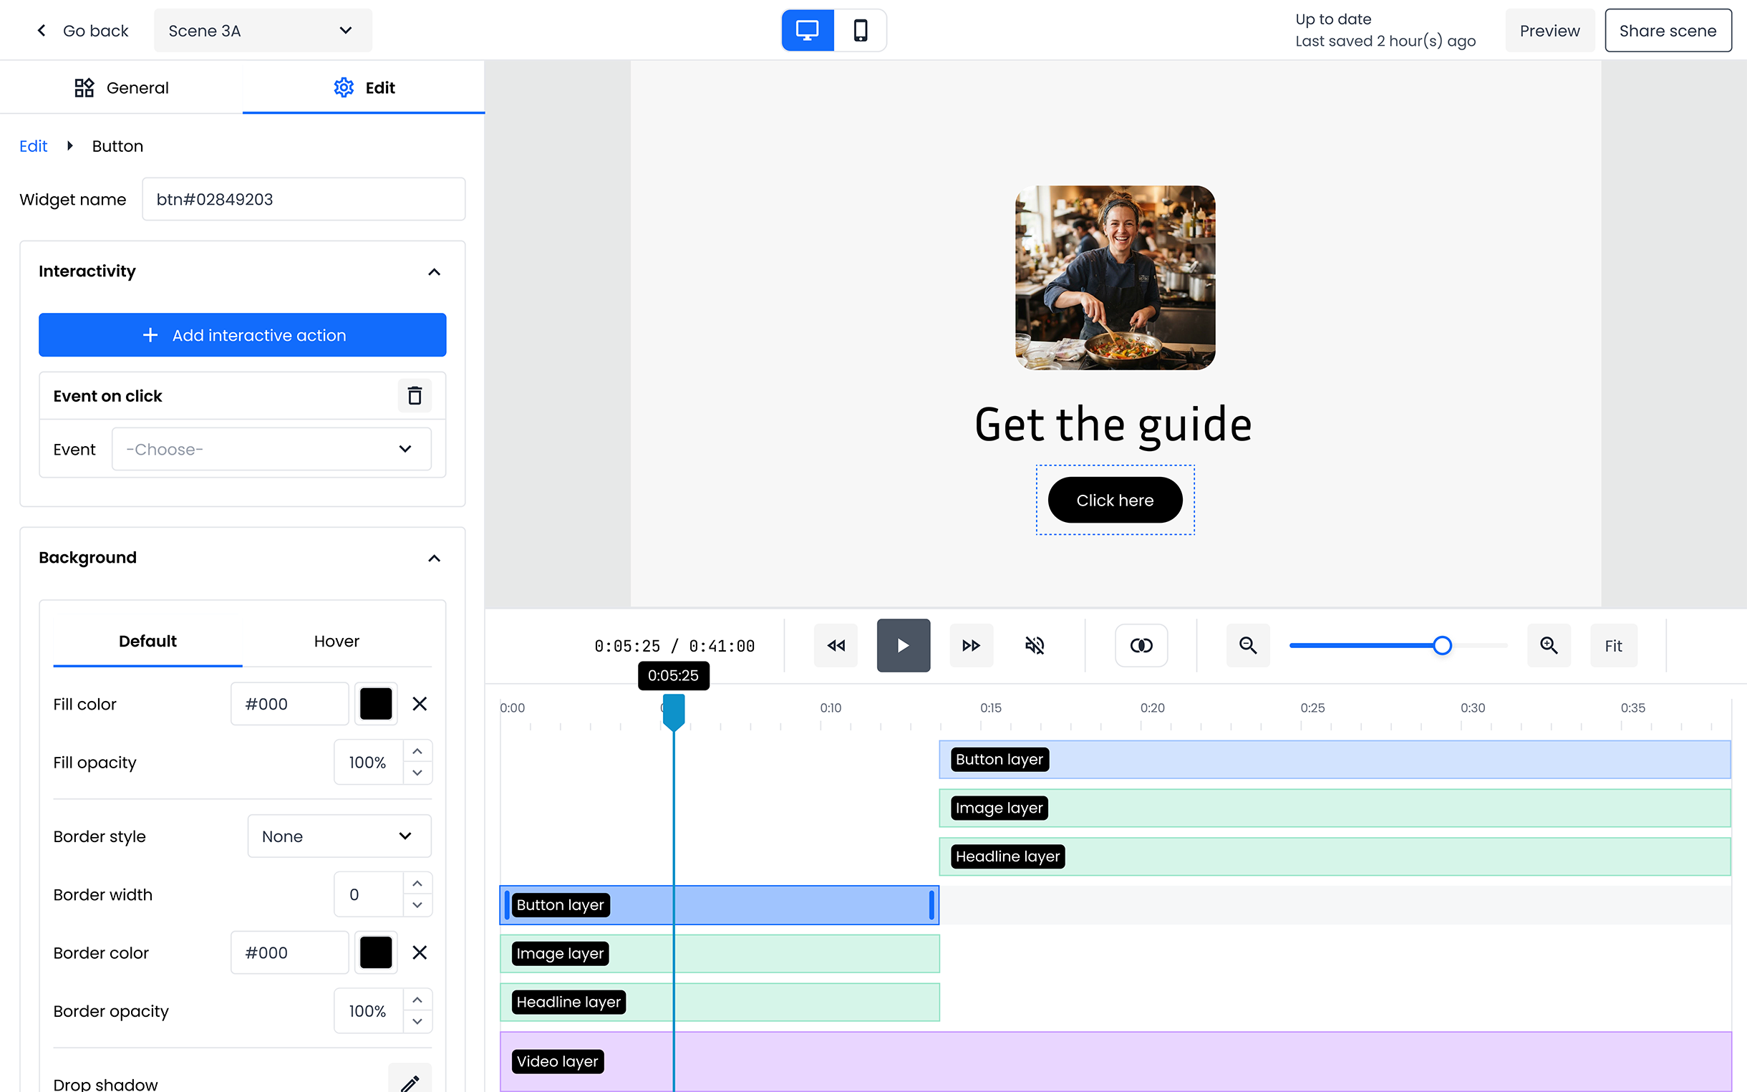Click the Preview button

1549,30
